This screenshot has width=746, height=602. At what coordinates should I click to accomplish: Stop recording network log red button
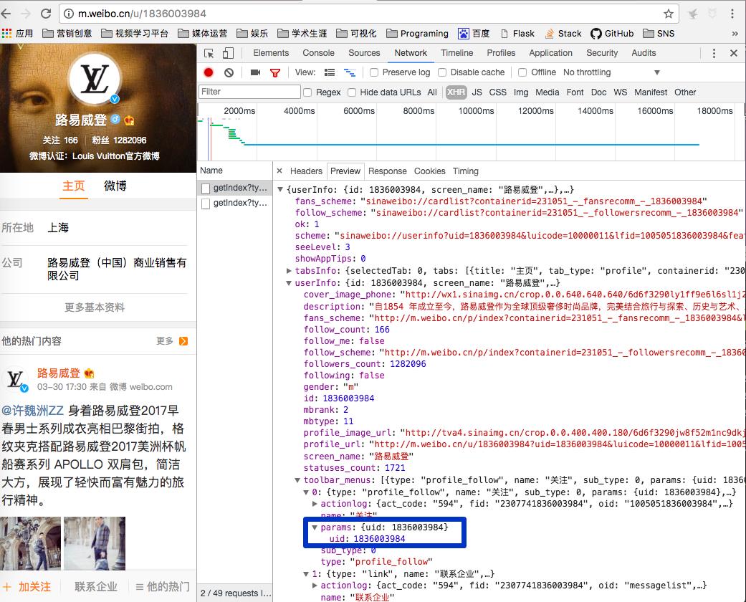click(209, 72)
